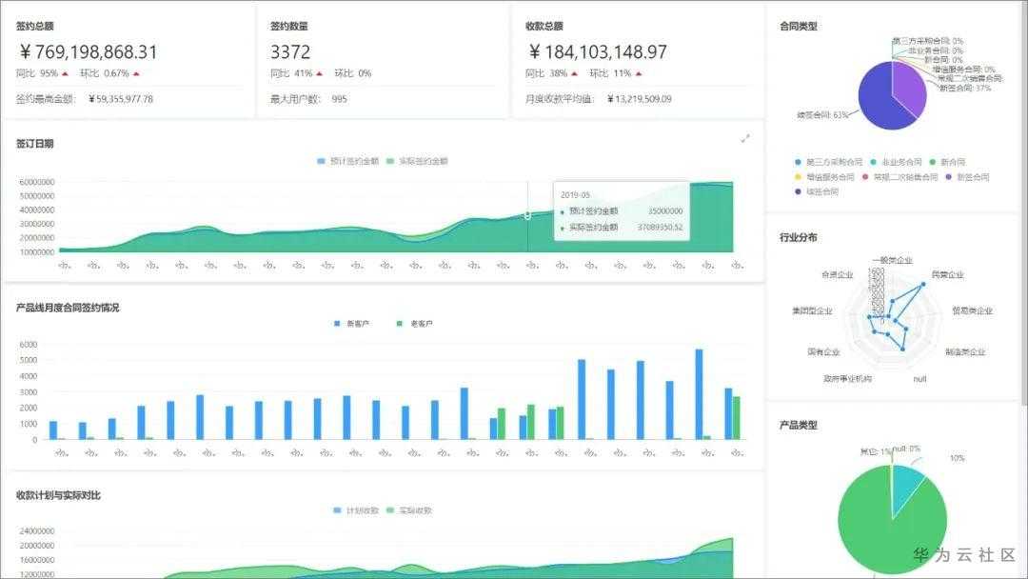Click the 新签合同: 37% pie label
This screenshot has height=579, width=1028.
click(965, 88)
